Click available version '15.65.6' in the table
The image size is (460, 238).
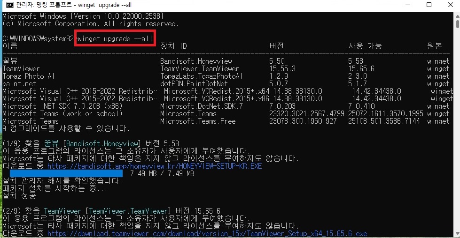pyautogui.click(x=361, y=69)
